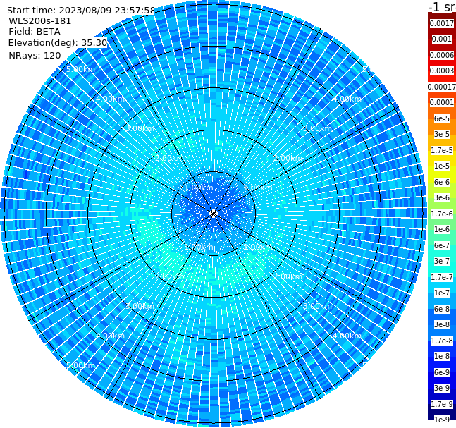The image size is (456, 428).
Task: Click the 1.7e-8 colorbar tick label
Action: pos(442,341)
